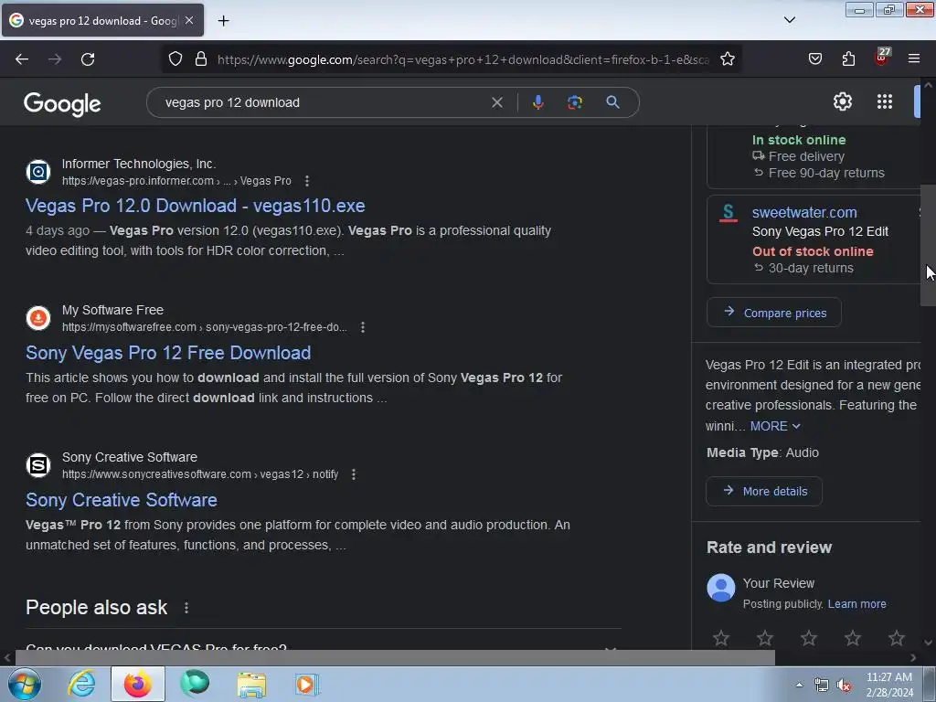936x702 pixels.
Task: Click the More details button
Action: (764, 491)
